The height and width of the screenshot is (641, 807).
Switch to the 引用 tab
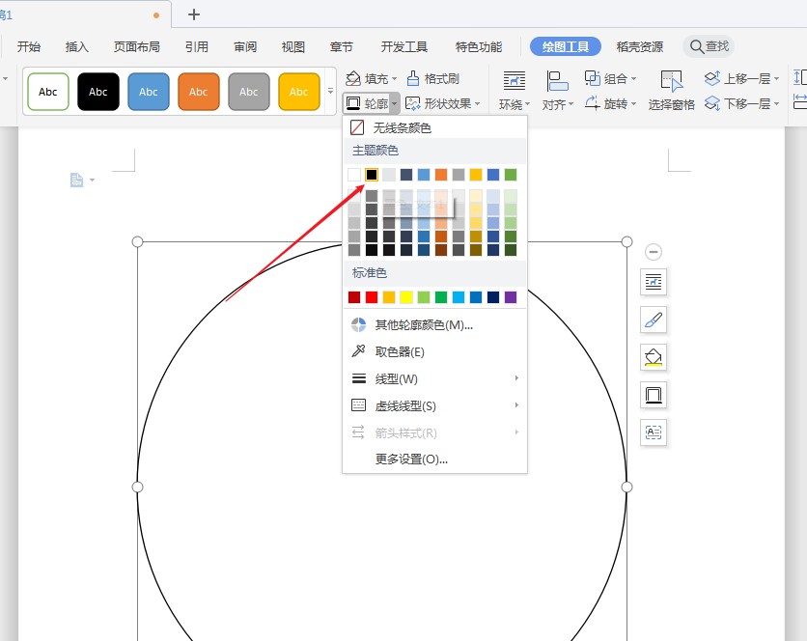[x=197, y=47]
